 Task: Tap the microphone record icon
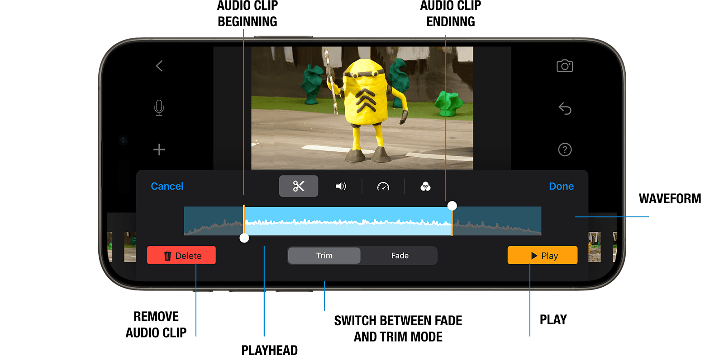[159, 108]
